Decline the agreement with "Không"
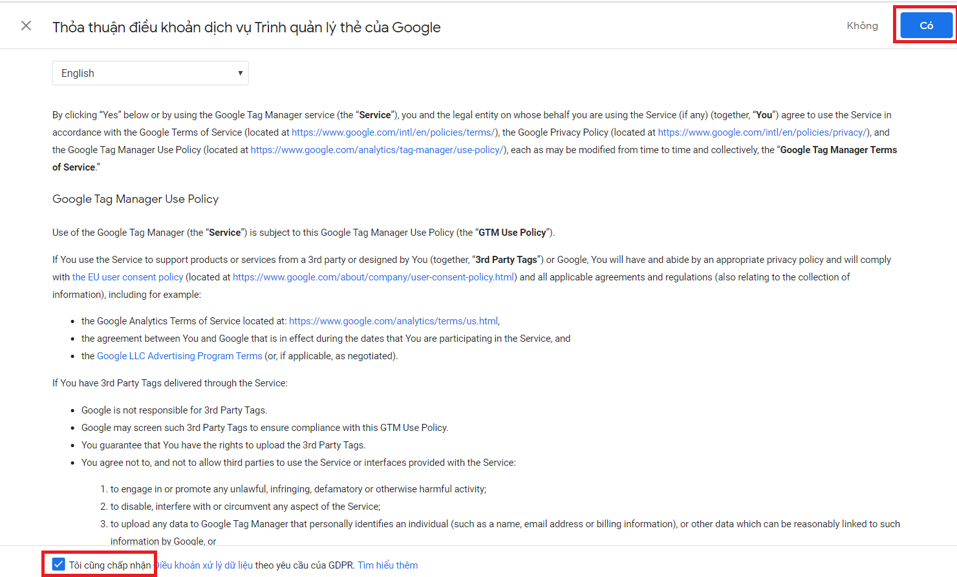Screen dimensions: 957x577 (862, 25)
